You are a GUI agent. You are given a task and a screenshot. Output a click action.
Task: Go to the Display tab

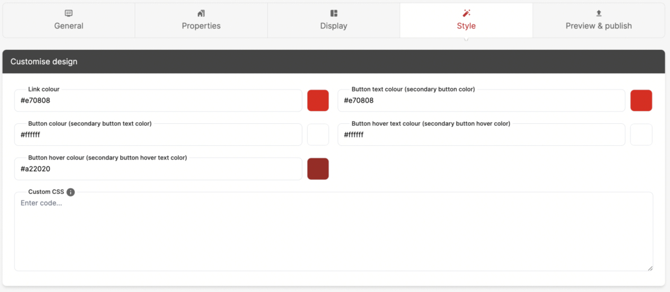334,21
